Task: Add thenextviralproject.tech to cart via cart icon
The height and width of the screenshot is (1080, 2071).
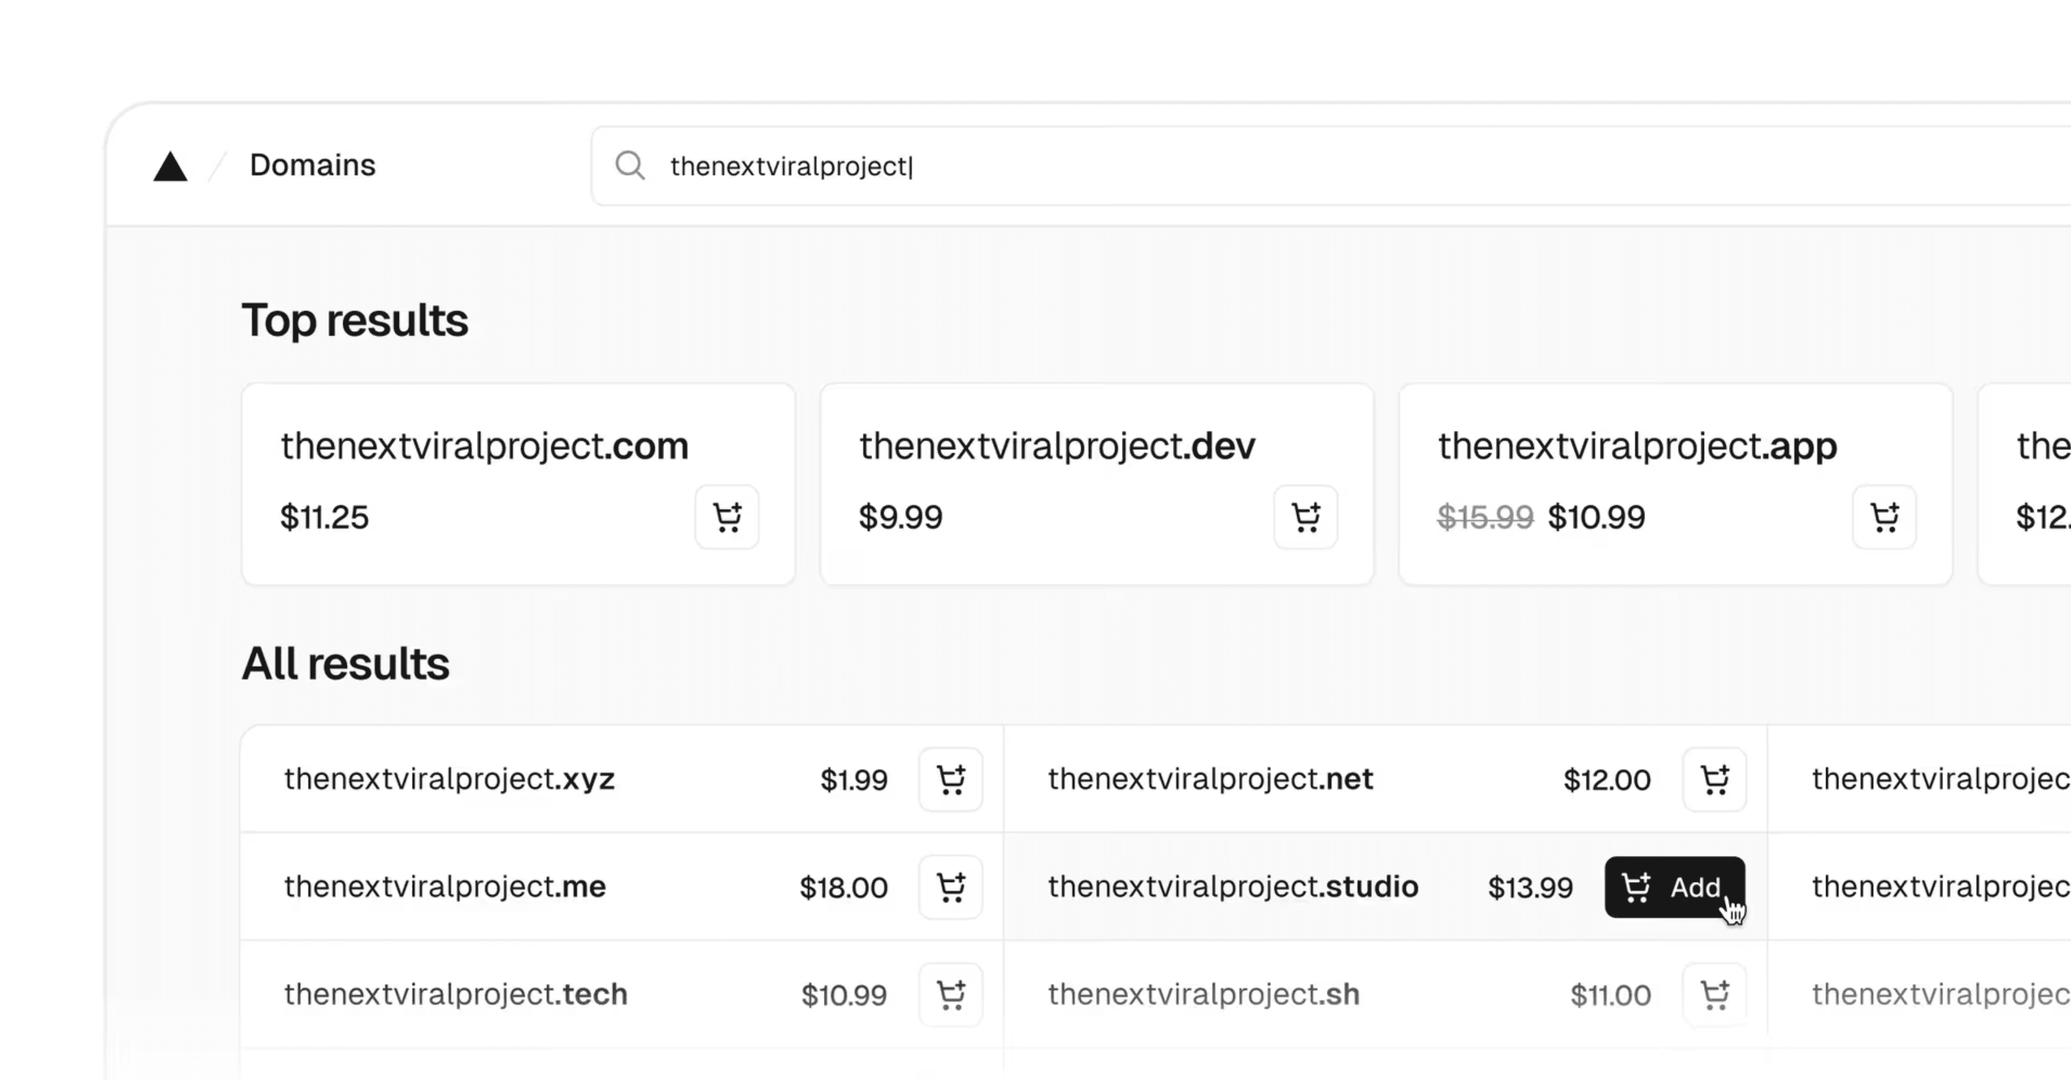Action: (951, 995)
